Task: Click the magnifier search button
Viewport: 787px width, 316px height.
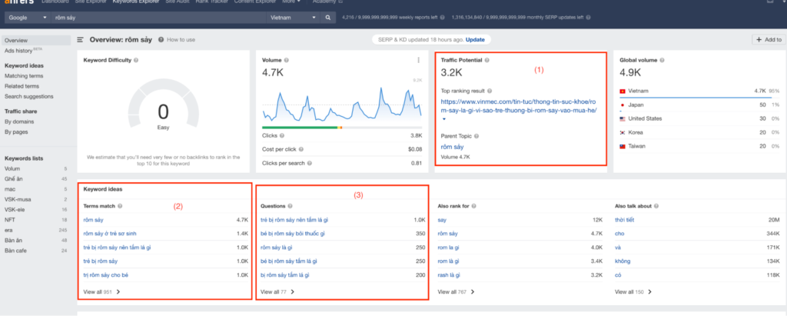Action: (327, 17)
